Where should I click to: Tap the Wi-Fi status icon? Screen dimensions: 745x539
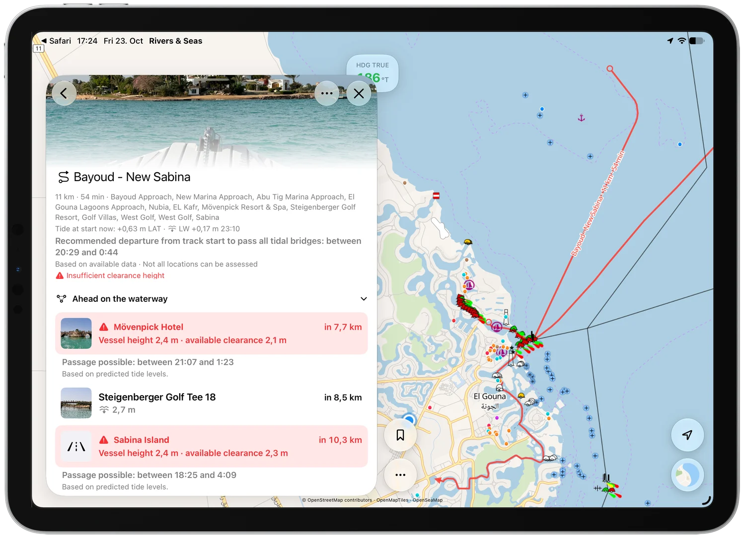coord(682,41)
